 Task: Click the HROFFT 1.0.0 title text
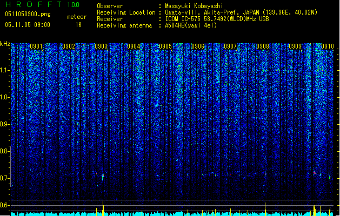click(43, 4)
